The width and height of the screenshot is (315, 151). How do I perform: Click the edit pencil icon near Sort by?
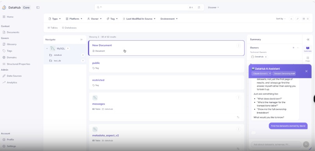[298, 19]
